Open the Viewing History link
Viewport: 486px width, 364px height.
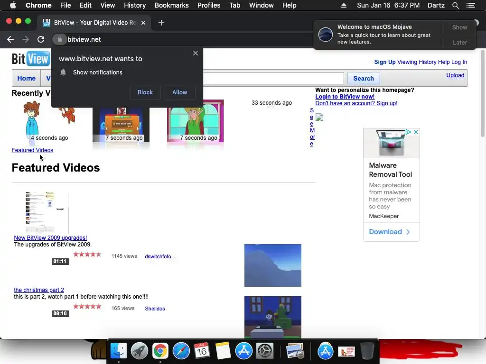tap(417, 62)
